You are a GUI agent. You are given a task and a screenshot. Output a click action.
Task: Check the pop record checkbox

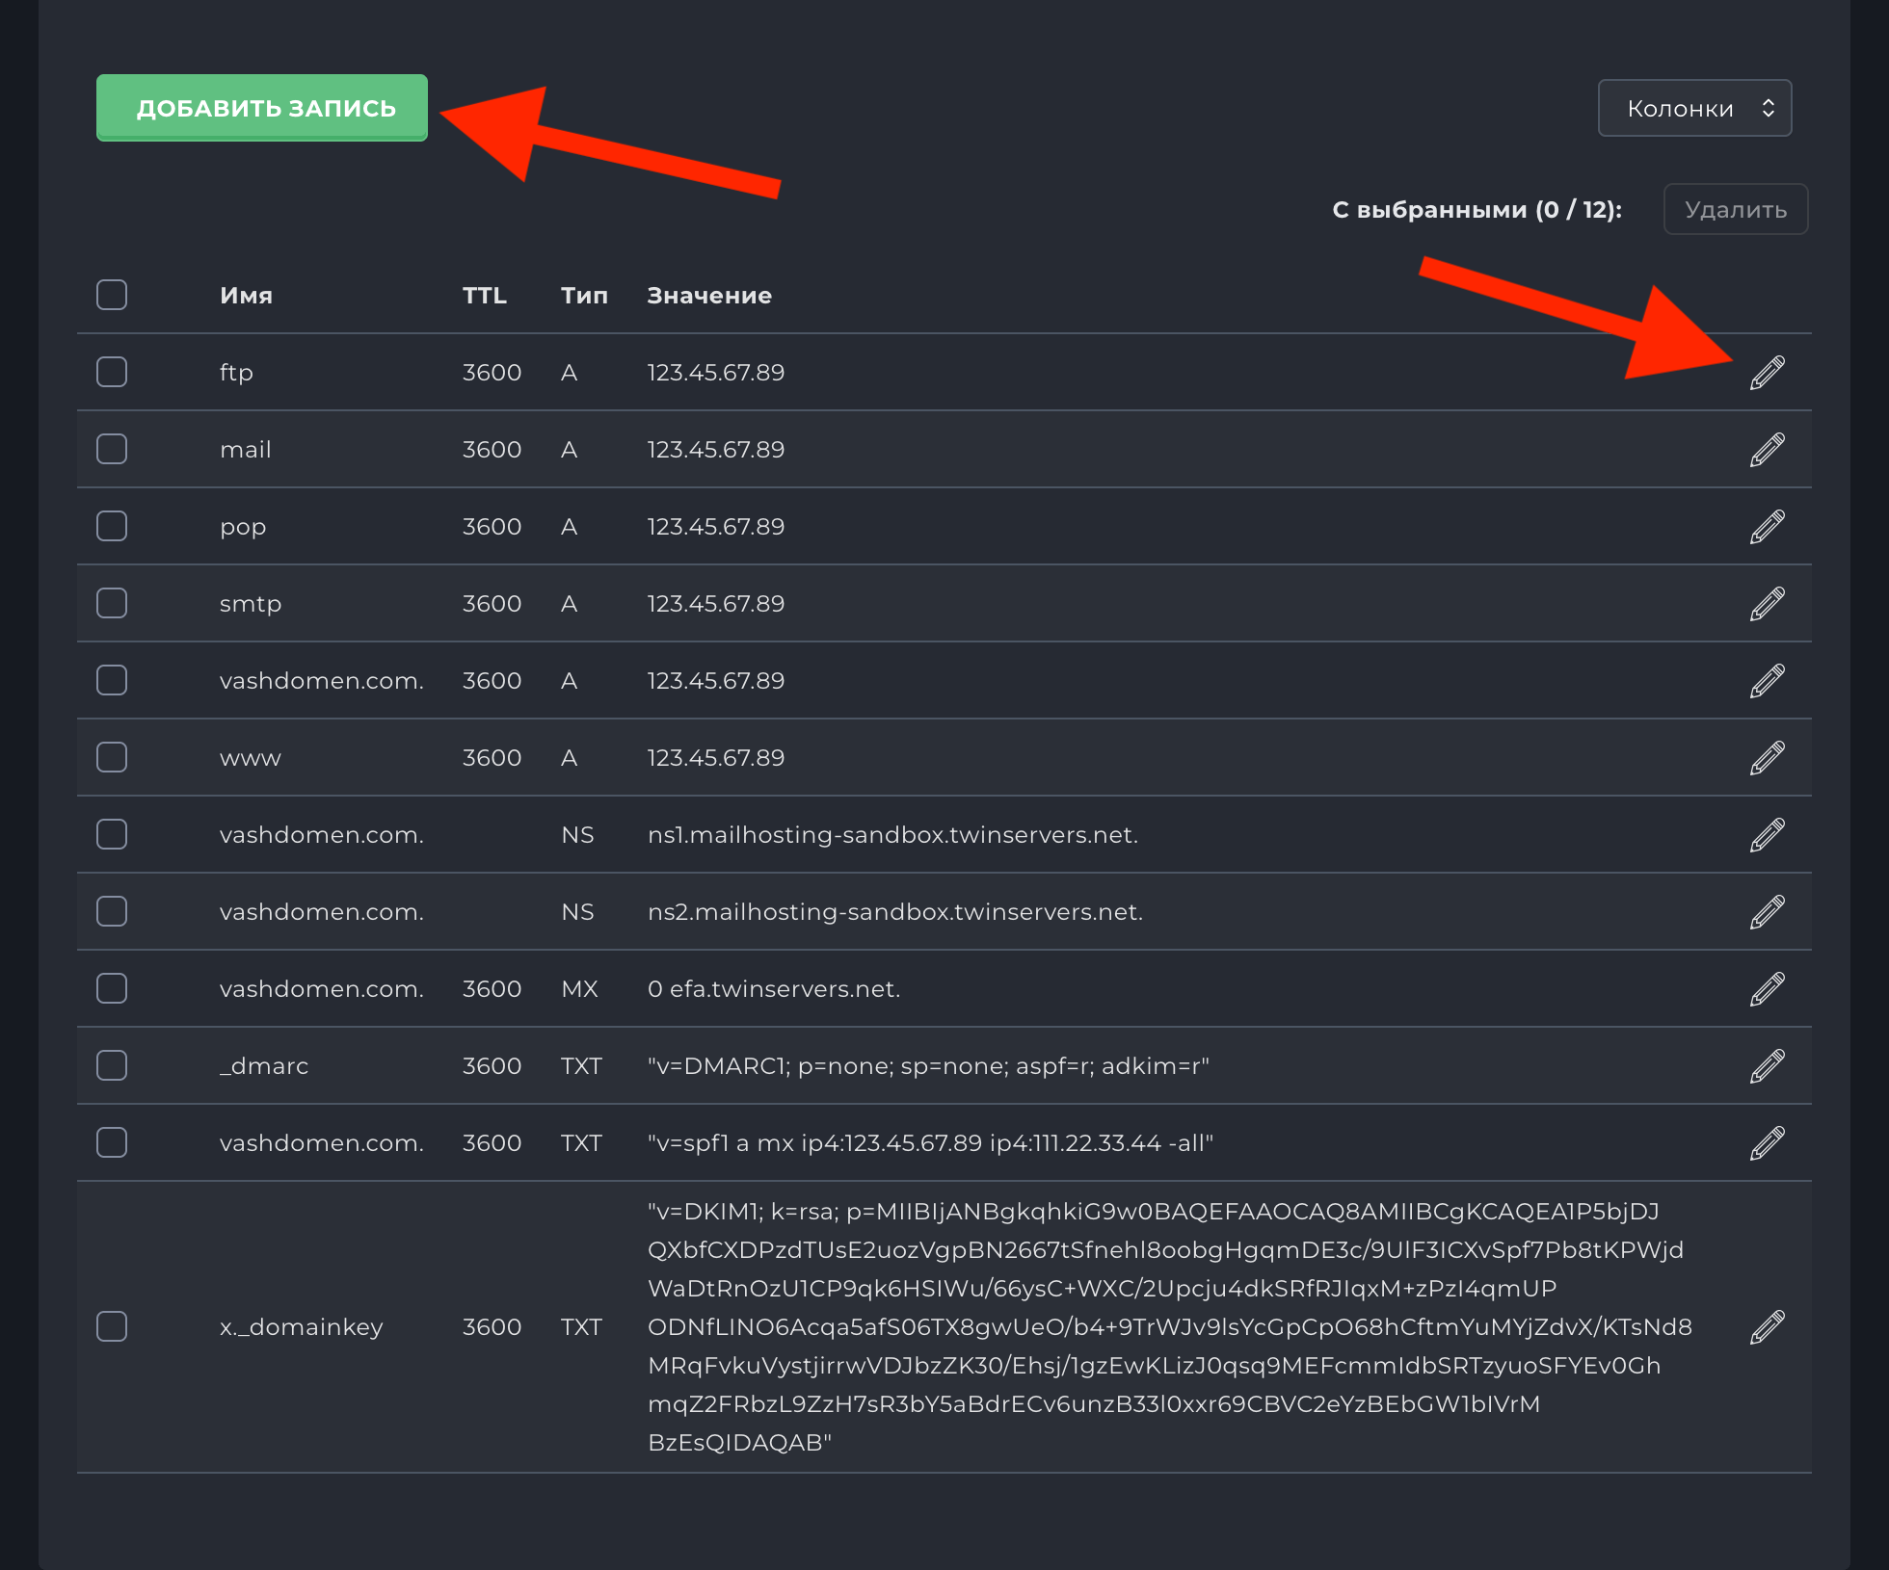pos(112,526)
